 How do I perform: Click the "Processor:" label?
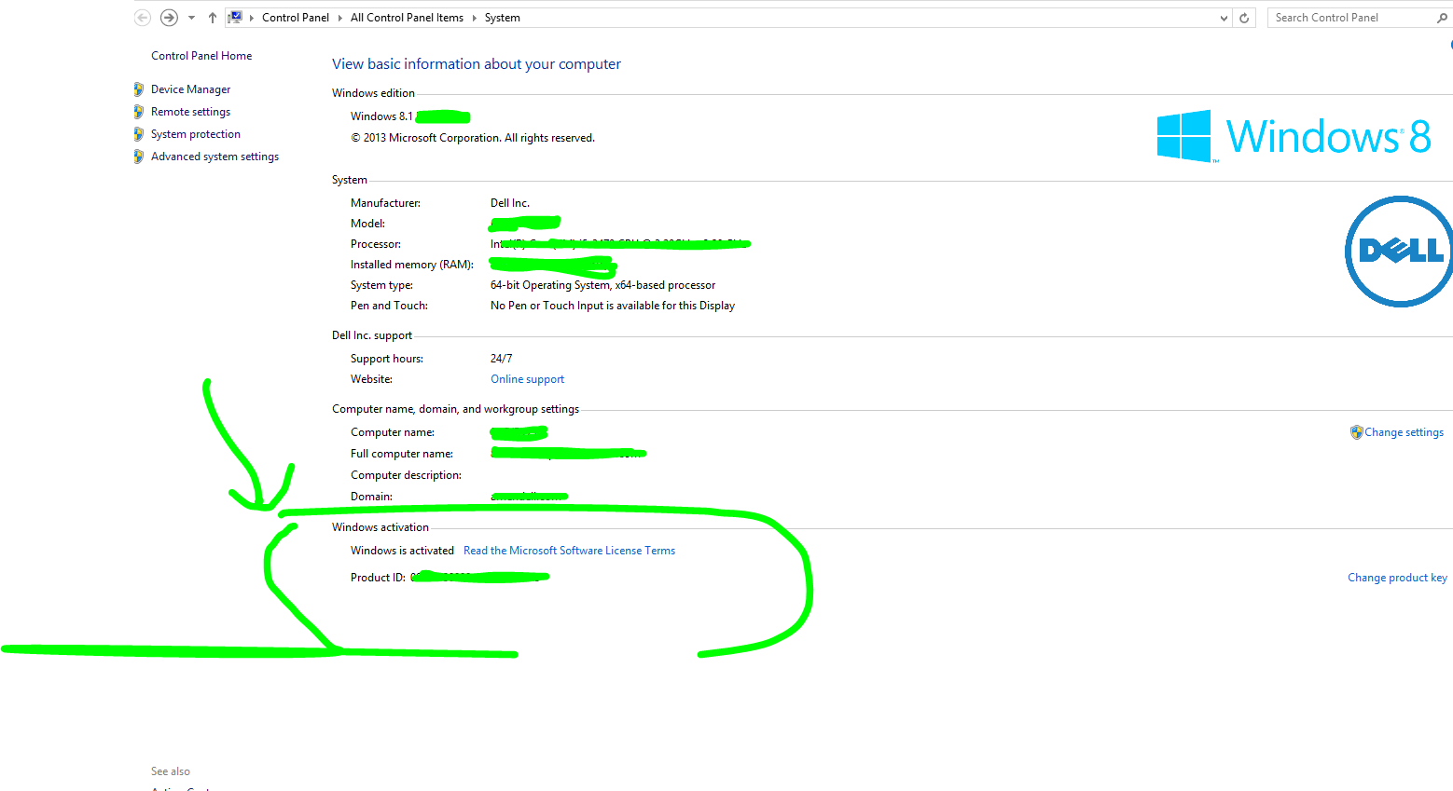point(376,244)
